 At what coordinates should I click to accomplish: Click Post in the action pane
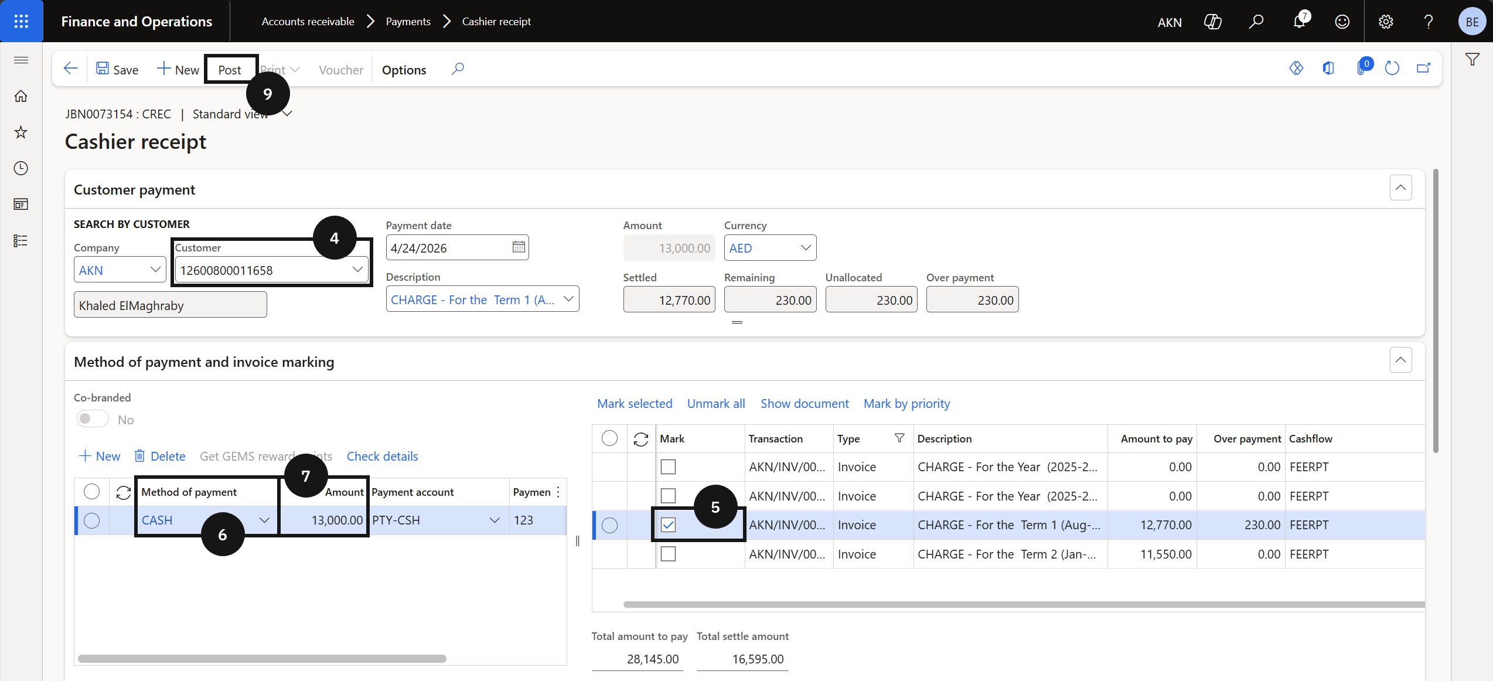click(230, 70)
